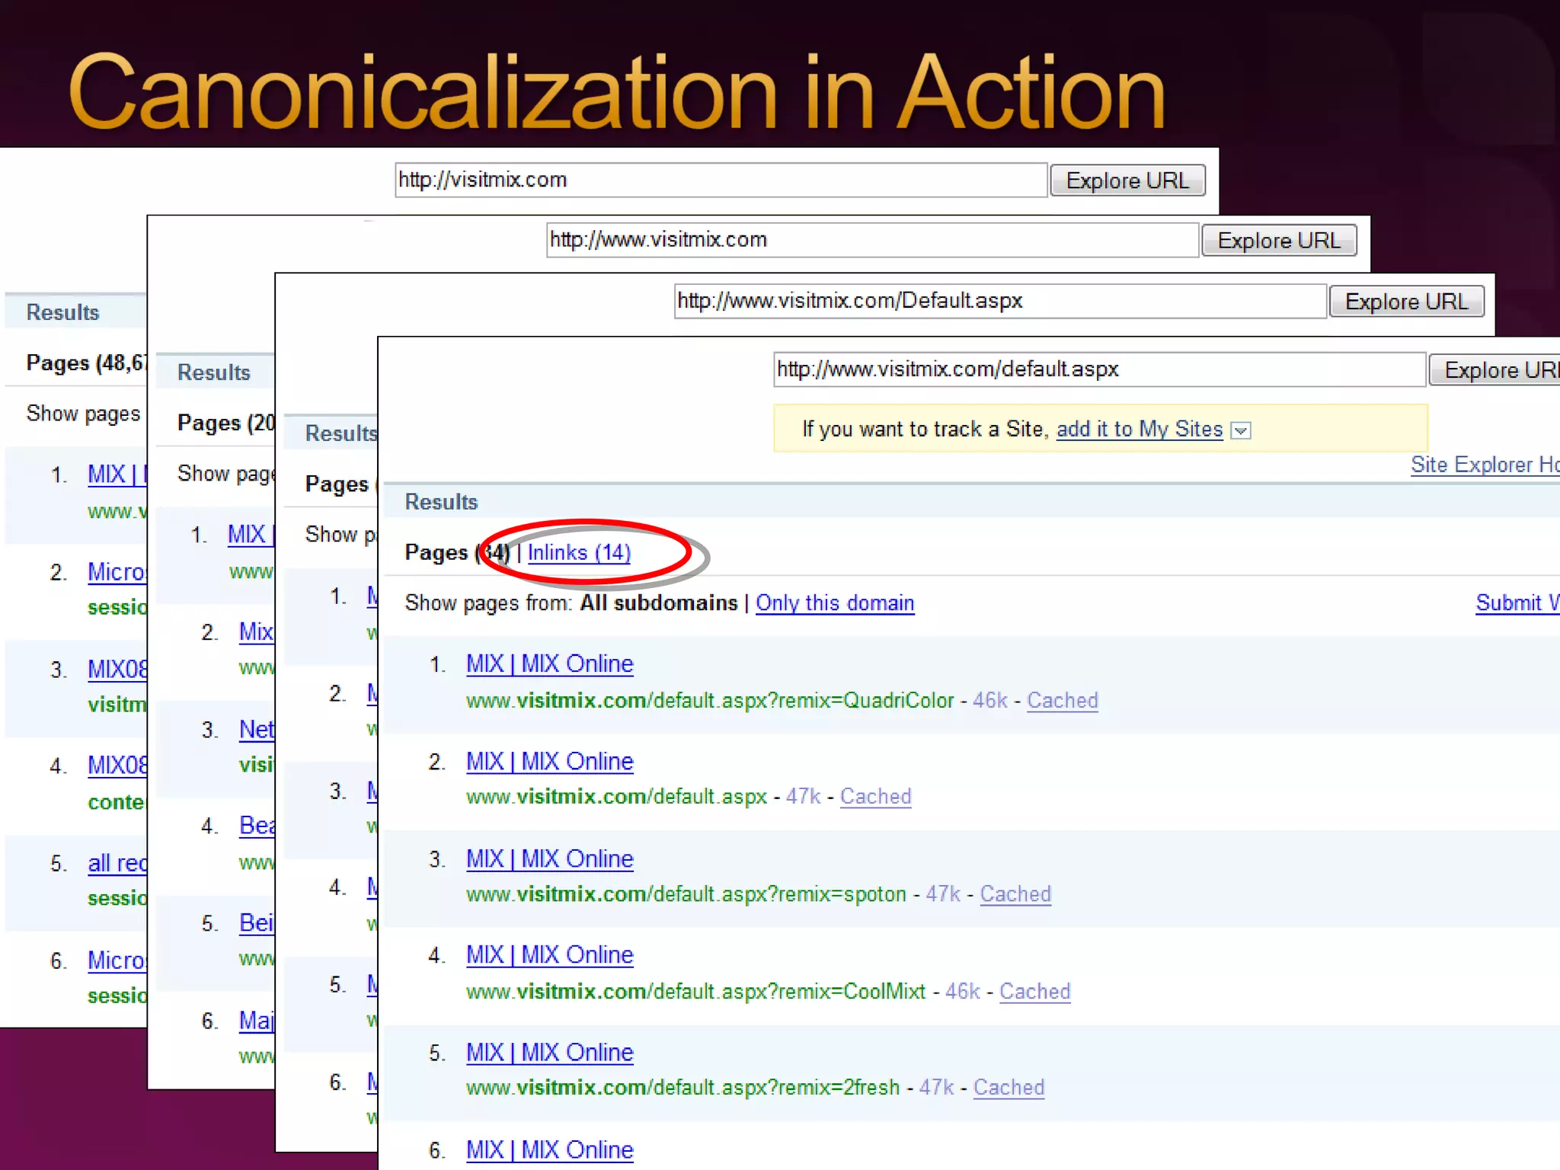Open first result MIX | MIX Online

coord(549,663)
